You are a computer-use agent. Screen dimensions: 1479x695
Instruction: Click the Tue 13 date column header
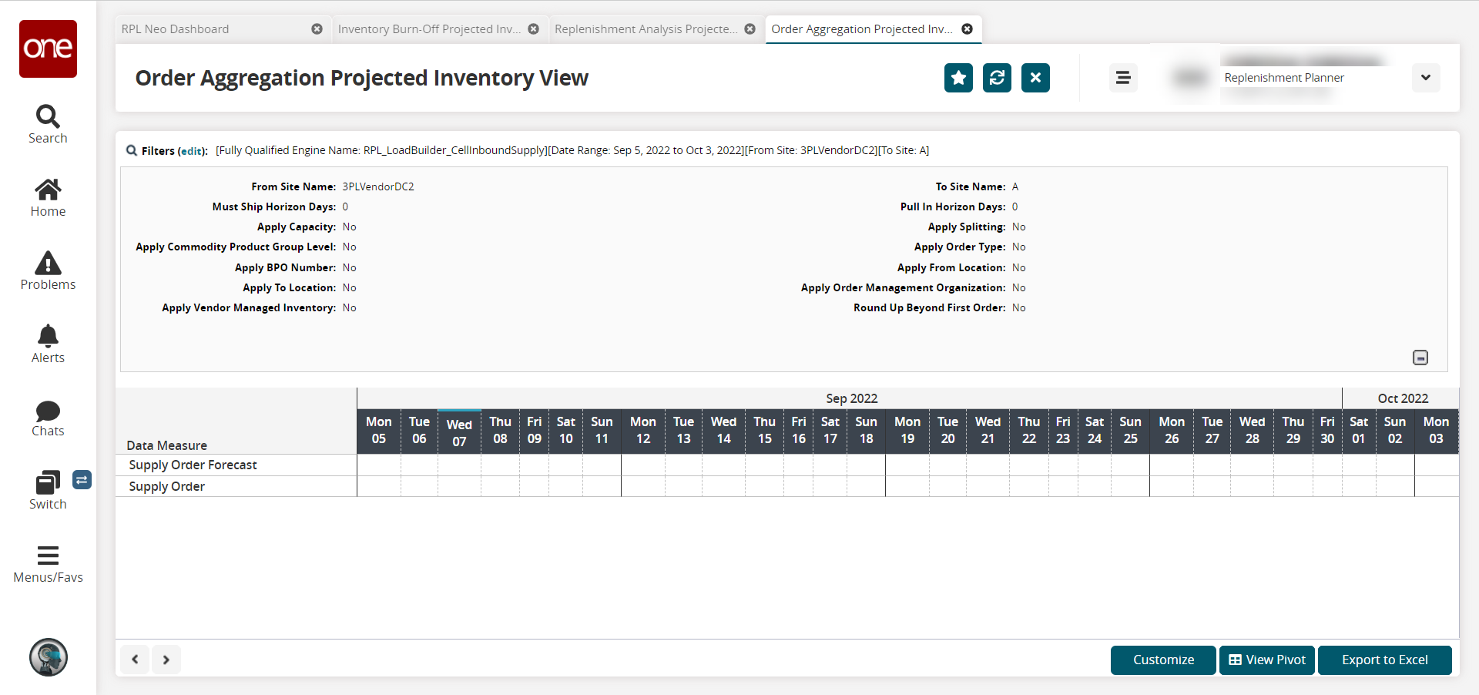click(683, 431)
